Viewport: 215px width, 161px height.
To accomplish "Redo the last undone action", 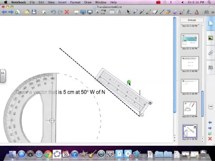I will coord(60,12).
